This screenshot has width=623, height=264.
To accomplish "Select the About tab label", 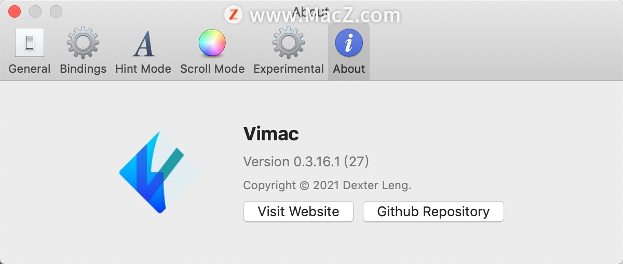I will tap(349, 69).
